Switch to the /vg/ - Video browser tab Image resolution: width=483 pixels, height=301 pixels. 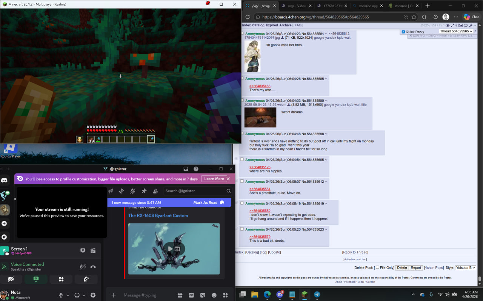(297, 6)
